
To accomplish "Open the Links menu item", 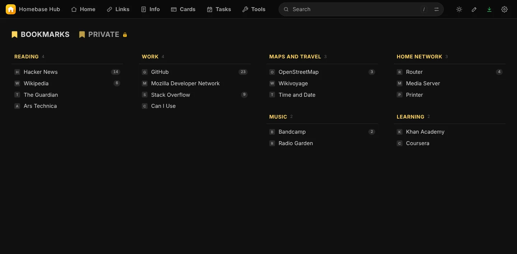I will 118,9.
